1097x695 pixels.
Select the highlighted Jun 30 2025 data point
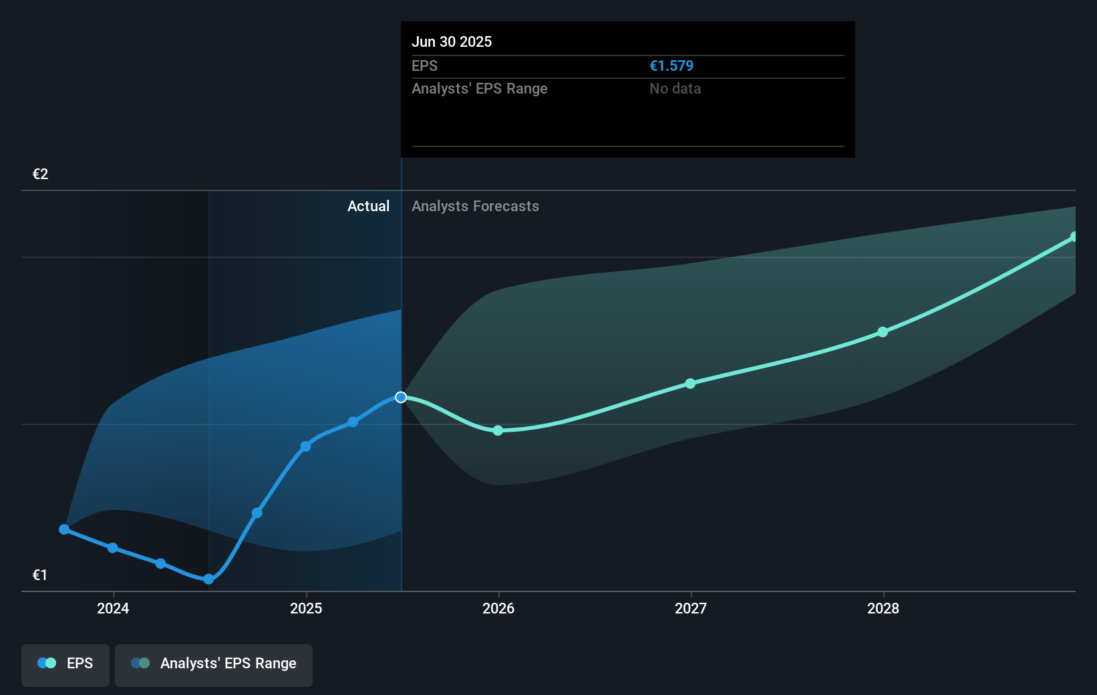(401, 398)
